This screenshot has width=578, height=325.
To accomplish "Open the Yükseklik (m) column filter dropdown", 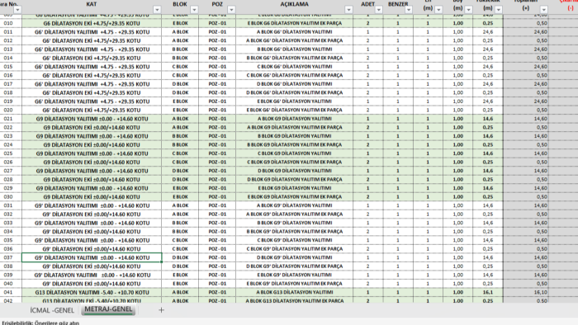I will point(499,10).
